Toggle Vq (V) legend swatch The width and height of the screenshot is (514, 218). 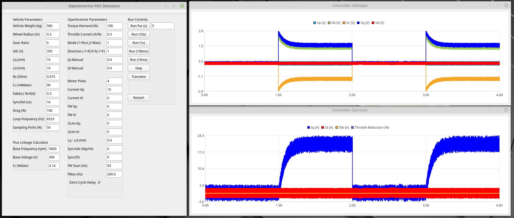[x=358, y=23]
